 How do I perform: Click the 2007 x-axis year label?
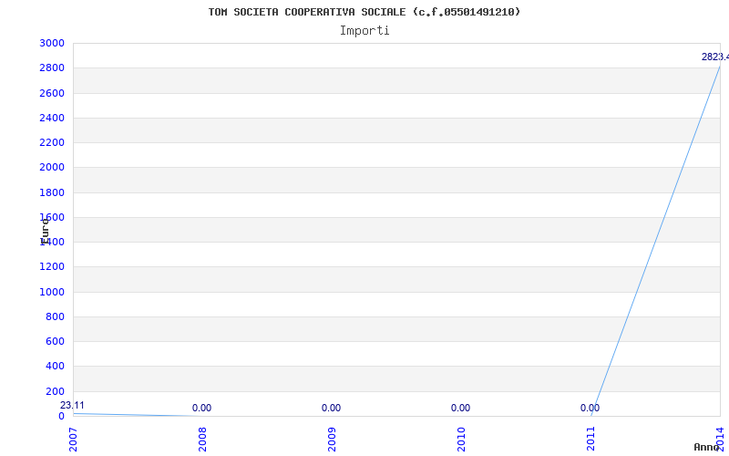[x=73, y=440]
